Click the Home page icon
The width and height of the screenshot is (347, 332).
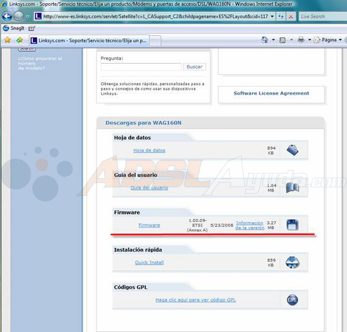click(265, 40)
